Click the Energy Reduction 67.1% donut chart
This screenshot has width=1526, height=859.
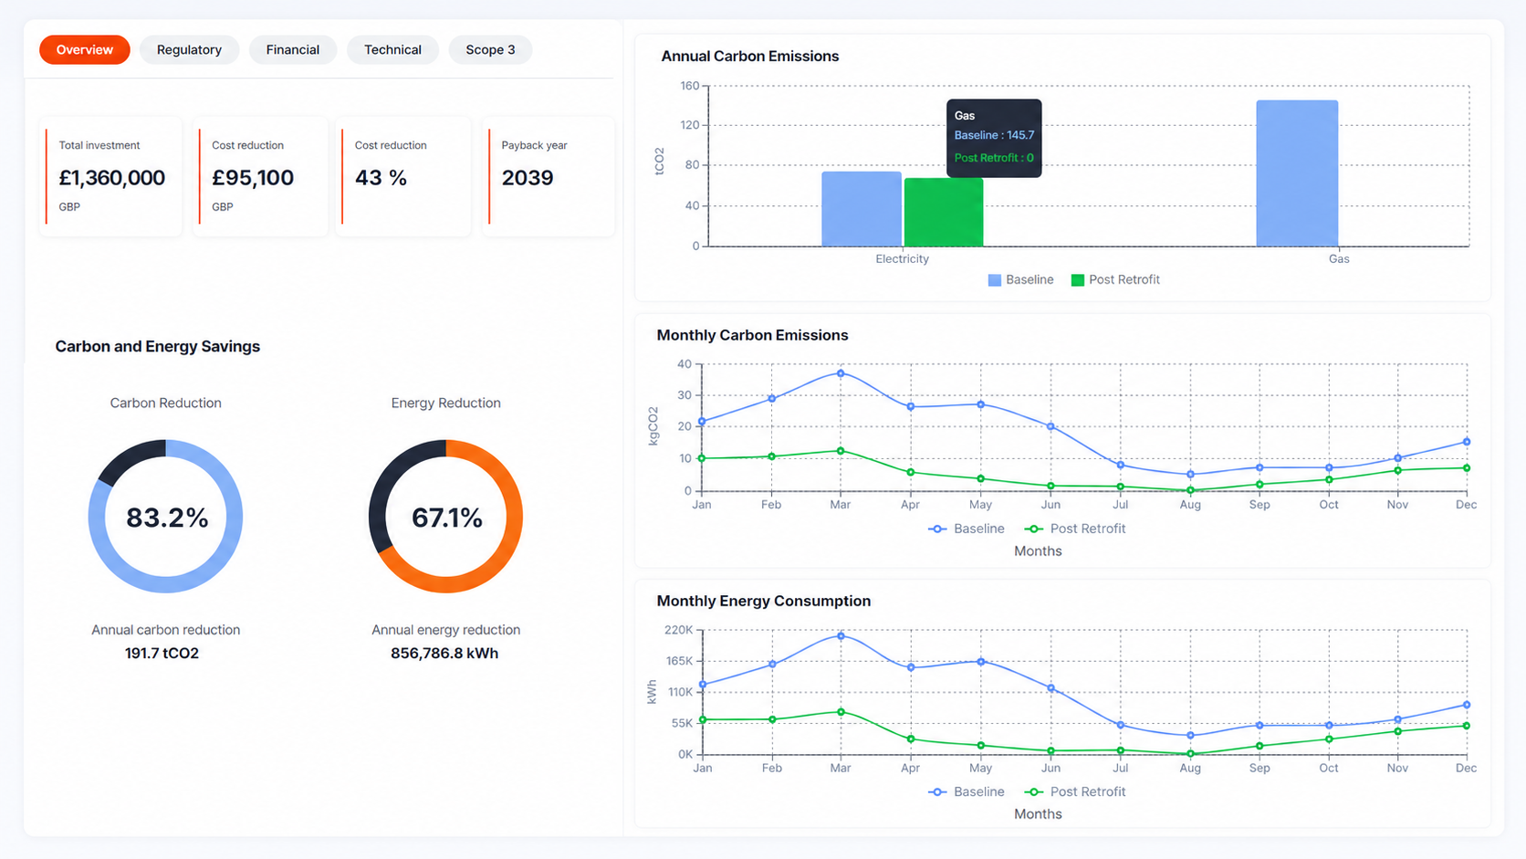click(x=445, y=517)
